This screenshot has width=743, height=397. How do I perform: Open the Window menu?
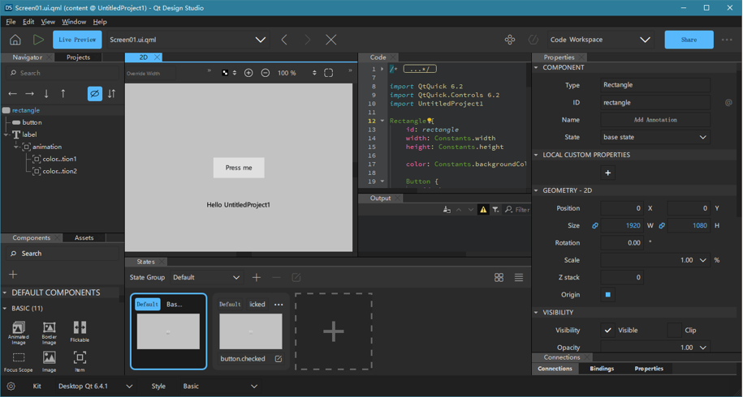[74, 22]
